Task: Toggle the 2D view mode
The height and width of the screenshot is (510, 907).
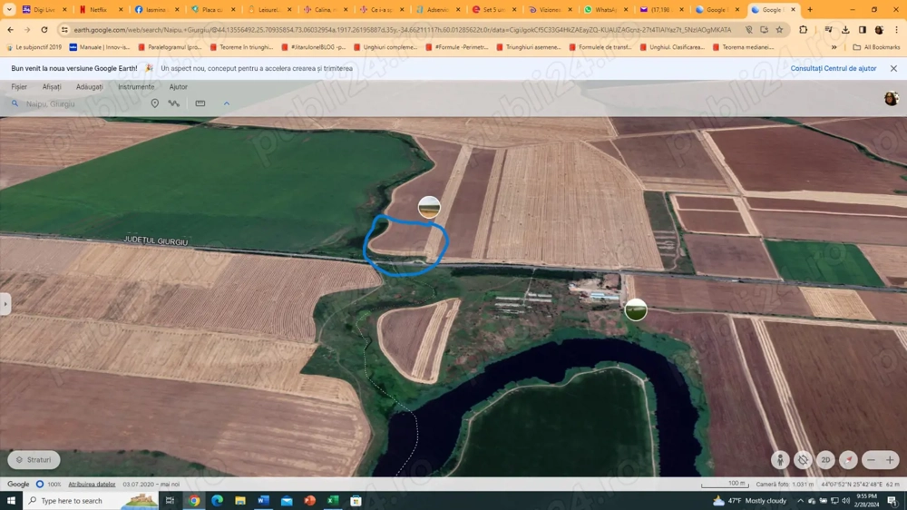Action: click(825, 460)
